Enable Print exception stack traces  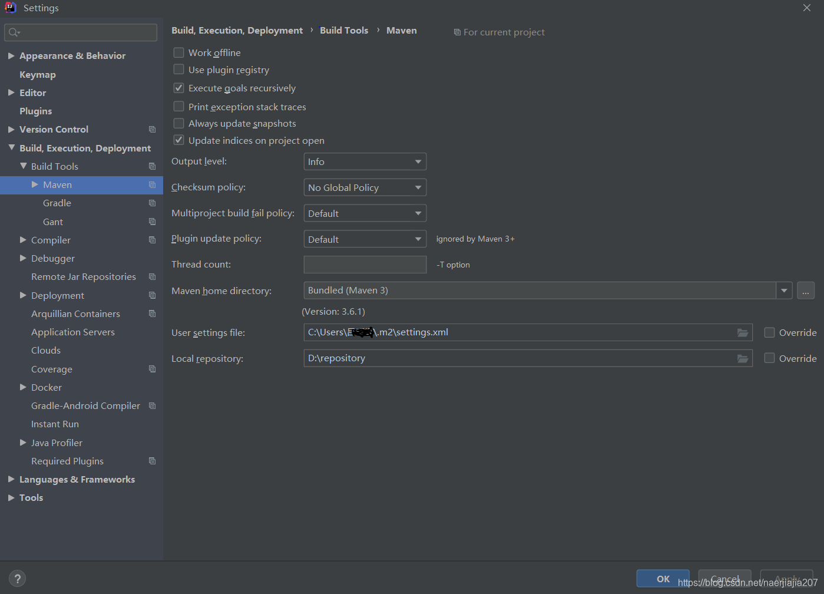pos(178,107)
